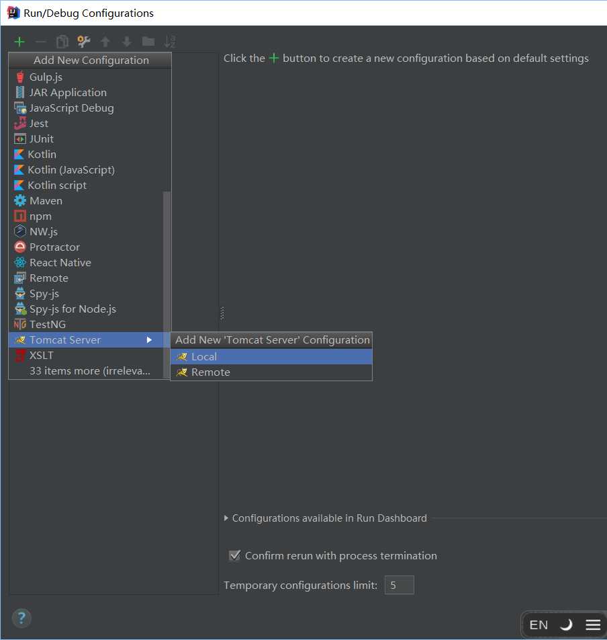Choose Remote in the Tomcat Server submenu
Viewport: 607px width, 640px height.
271,372
